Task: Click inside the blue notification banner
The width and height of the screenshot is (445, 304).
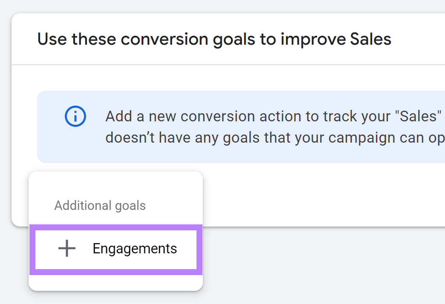Action: click(256, 126)
